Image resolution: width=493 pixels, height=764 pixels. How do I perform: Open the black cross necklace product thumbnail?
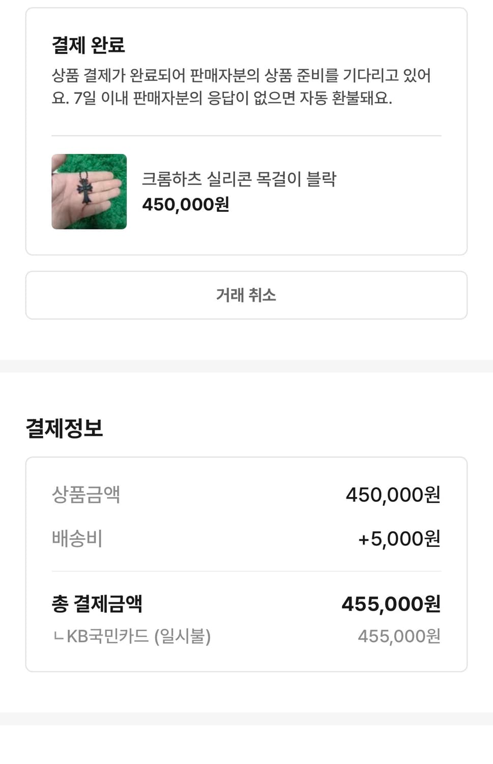pyautogui.click(x=89, y=192)
